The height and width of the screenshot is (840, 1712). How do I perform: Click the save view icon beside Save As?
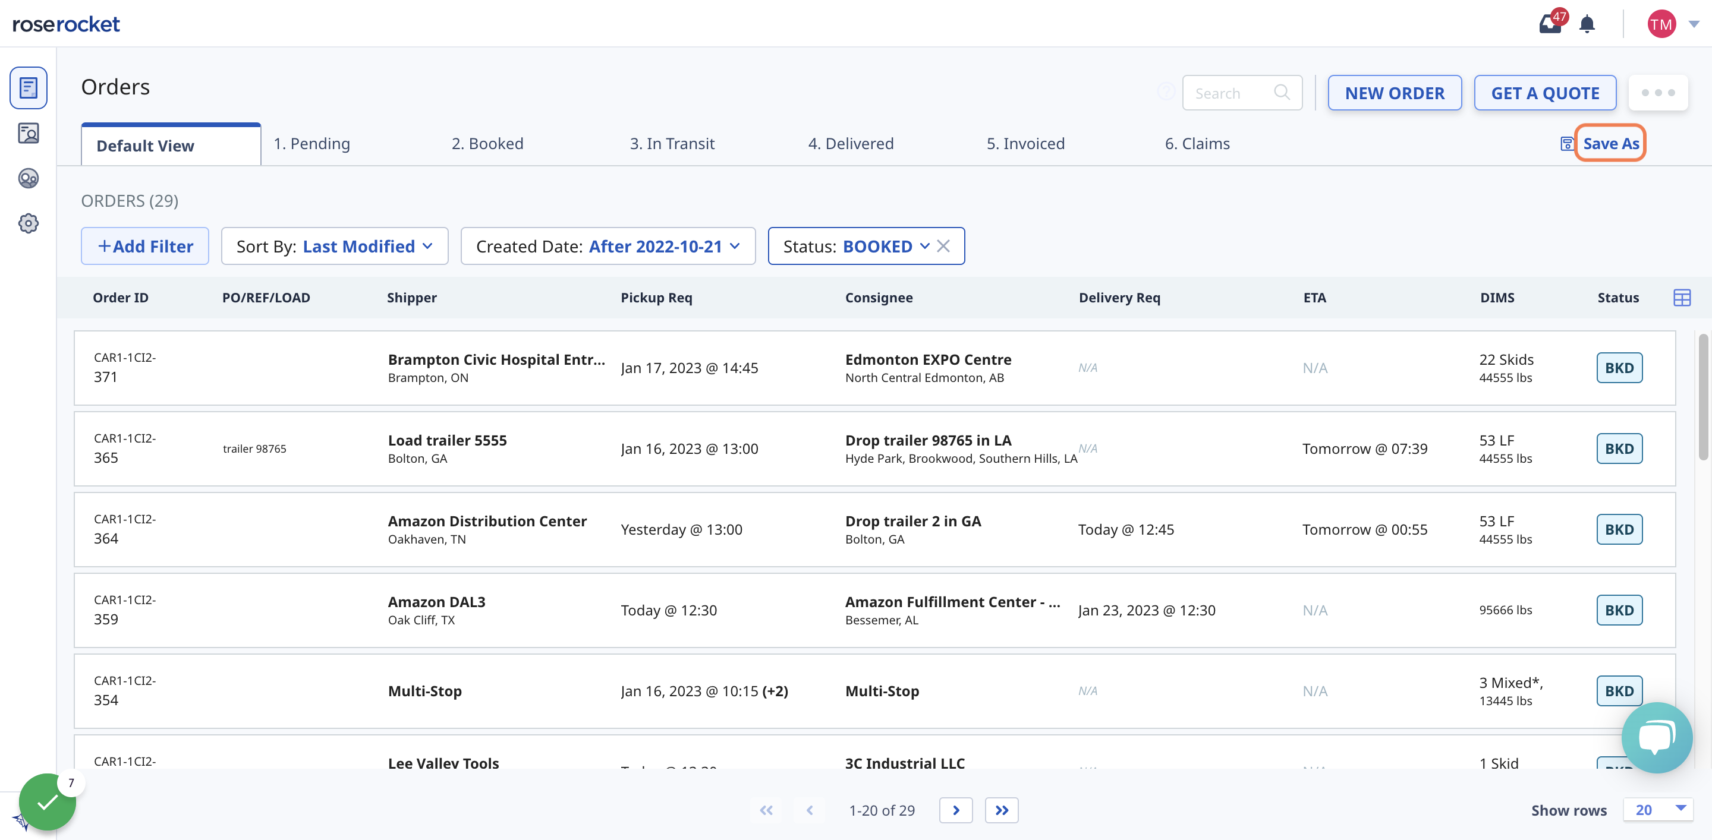click(x=1566, y=143)
